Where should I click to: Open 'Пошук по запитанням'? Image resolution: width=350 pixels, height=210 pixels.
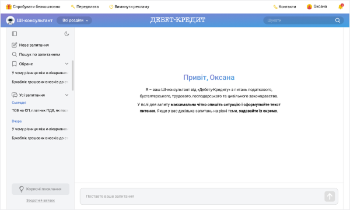coord(40,54)
